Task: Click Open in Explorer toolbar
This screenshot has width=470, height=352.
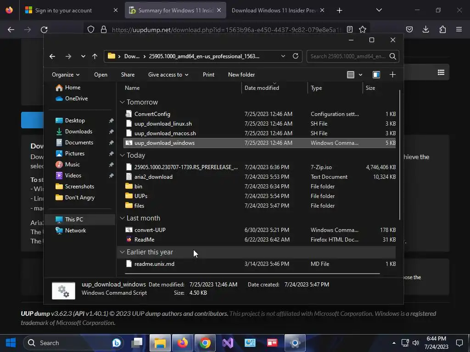Action: coord(101,75)
